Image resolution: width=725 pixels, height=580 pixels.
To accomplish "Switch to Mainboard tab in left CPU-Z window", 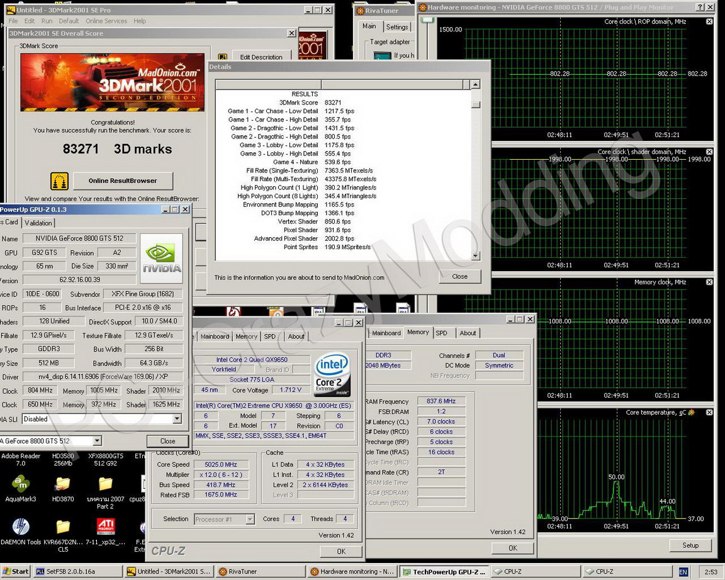I will click(x=215, y=337).
